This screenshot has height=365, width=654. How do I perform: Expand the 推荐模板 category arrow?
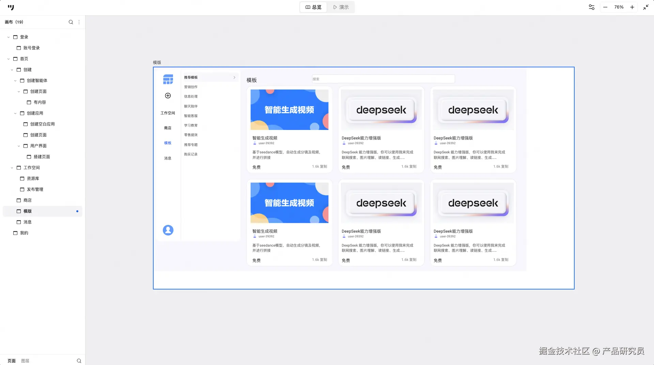point(234,78)
